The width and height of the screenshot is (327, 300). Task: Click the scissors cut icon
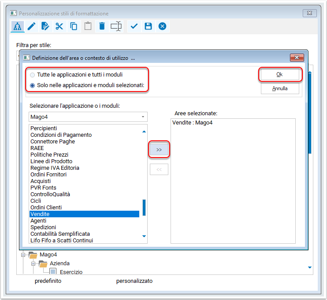click(x=59, y=26)
